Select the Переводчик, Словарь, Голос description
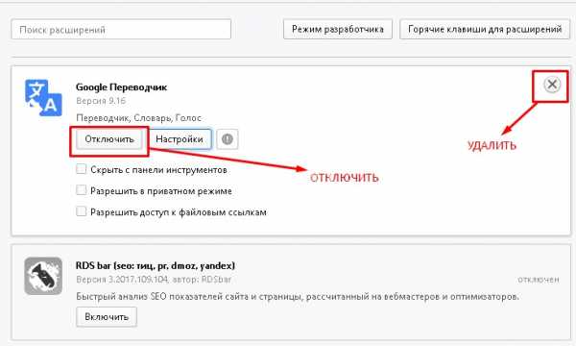 coord(139,118)
